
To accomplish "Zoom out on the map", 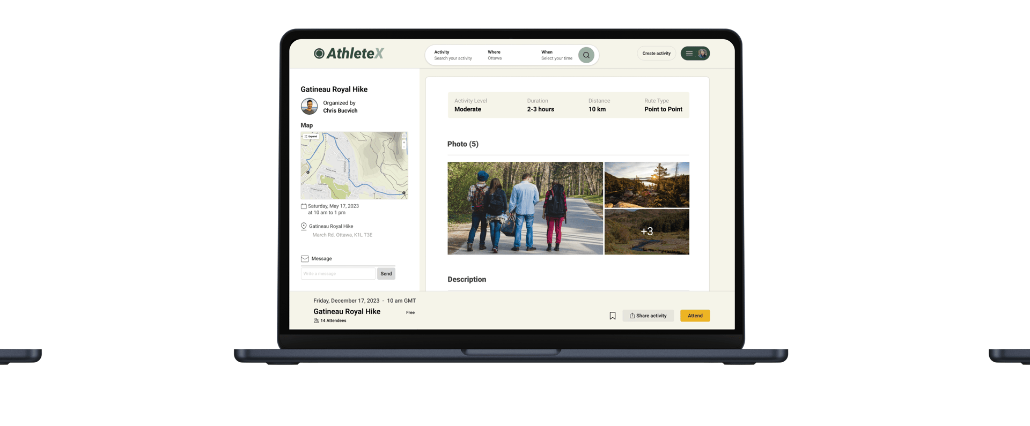I will (x=404, y=146).
